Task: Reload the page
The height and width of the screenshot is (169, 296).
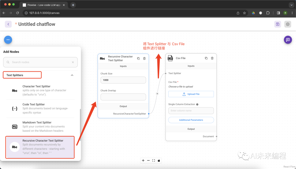Action: tap(17, 13)
